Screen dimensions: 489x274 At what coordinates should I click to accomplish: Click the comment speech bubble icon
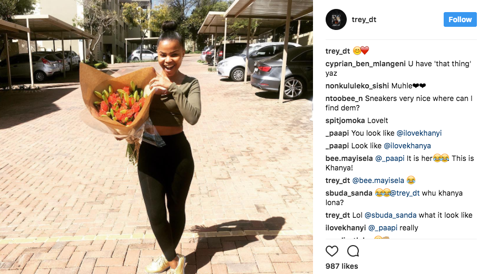click(353, 251)
